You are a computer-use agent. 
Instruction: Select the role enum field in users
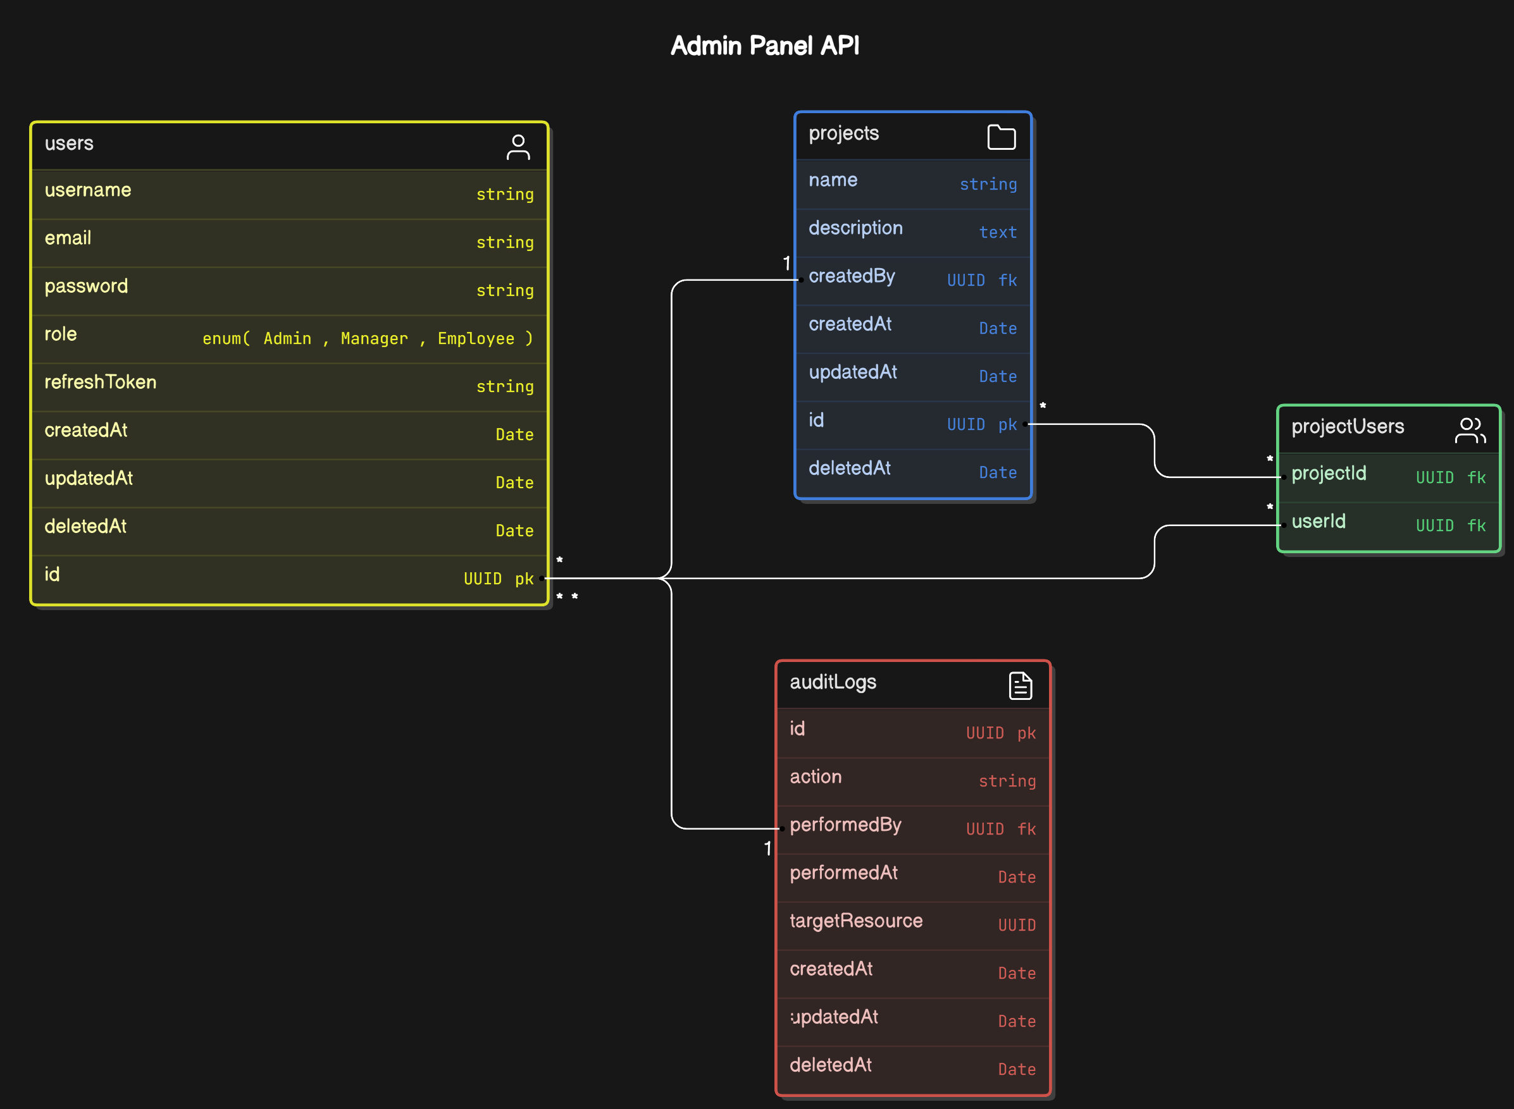289,336
